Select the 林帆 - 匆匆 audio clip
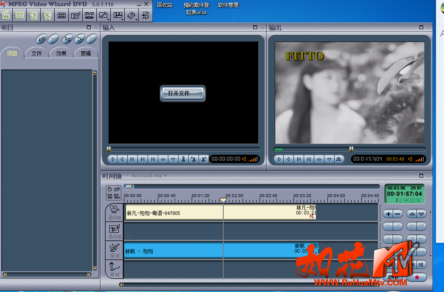 [x=222, y=250]
